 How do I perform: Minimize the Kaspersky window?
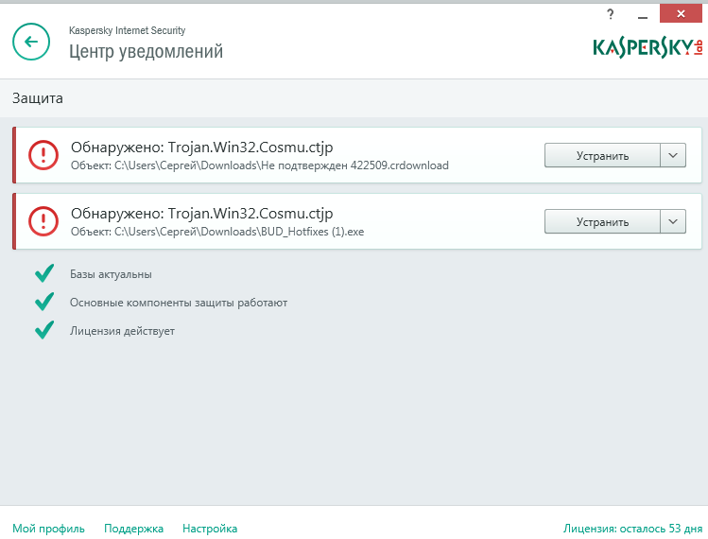click(x=643, y=16)
